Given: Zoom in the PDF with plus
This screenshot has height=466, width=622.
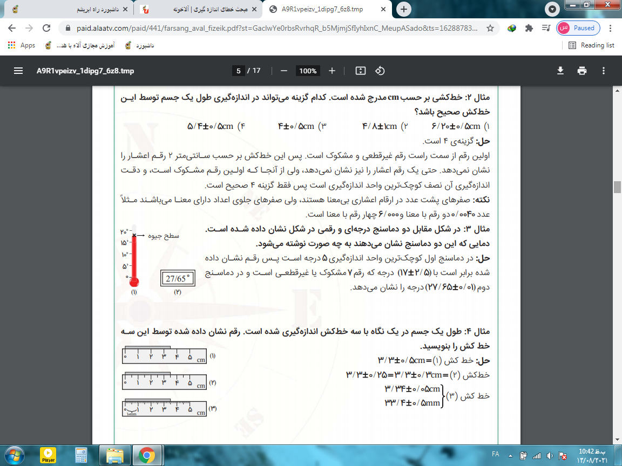Looking at the screenshot, I should (x=332, y=71).
